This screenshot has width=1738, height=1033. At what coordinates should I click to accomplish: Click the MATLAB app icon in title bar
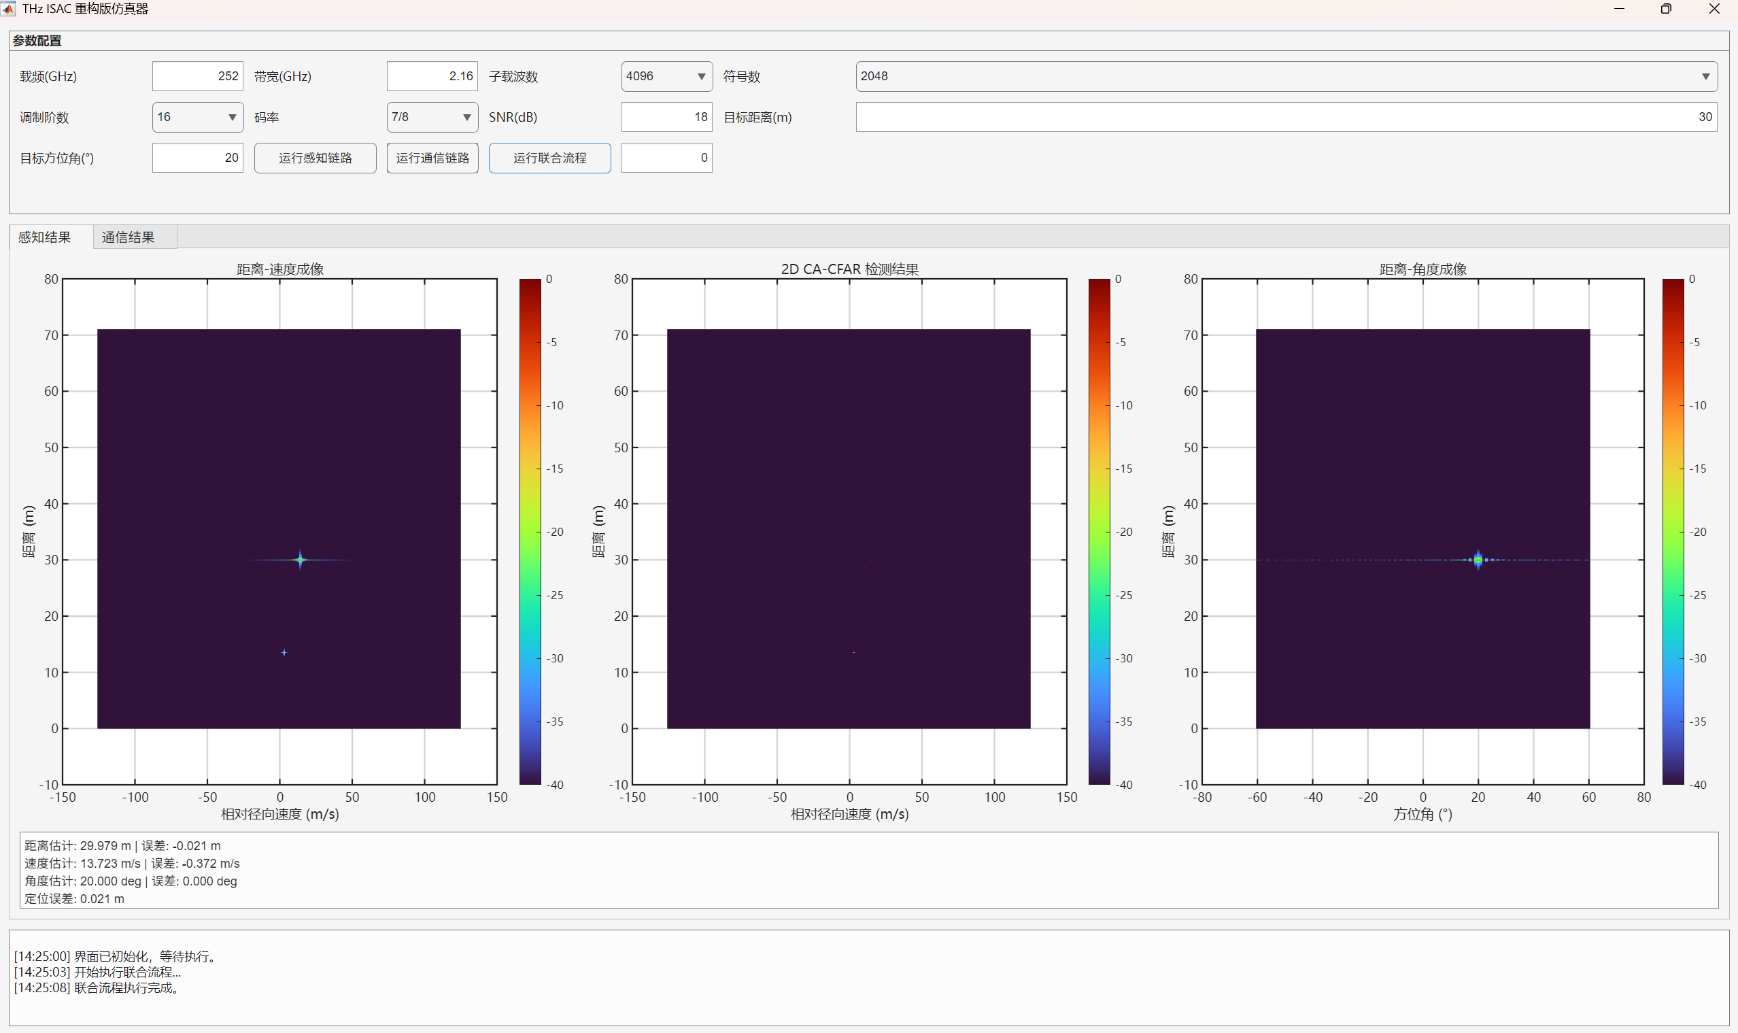7,8
